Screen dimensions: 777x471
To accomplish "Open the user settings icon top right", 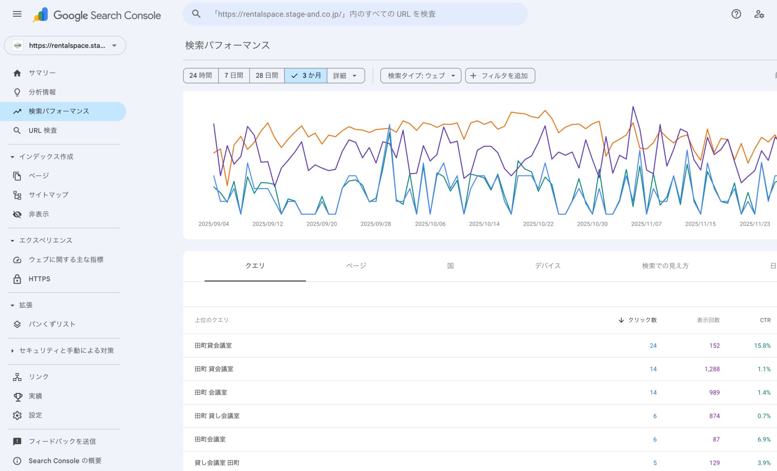I will click(x=760, y=14).
